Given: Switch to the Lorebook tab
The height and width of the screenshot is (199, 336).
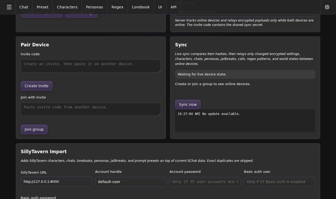Looking at the screenshot, I should click(141, 7).
